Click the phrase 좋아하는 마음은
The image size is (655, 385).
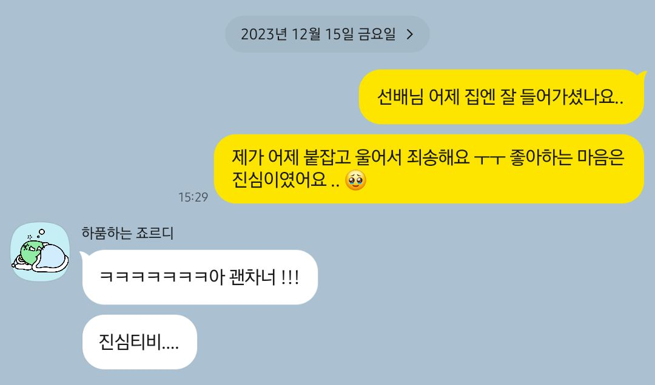[x=567, y=157]
